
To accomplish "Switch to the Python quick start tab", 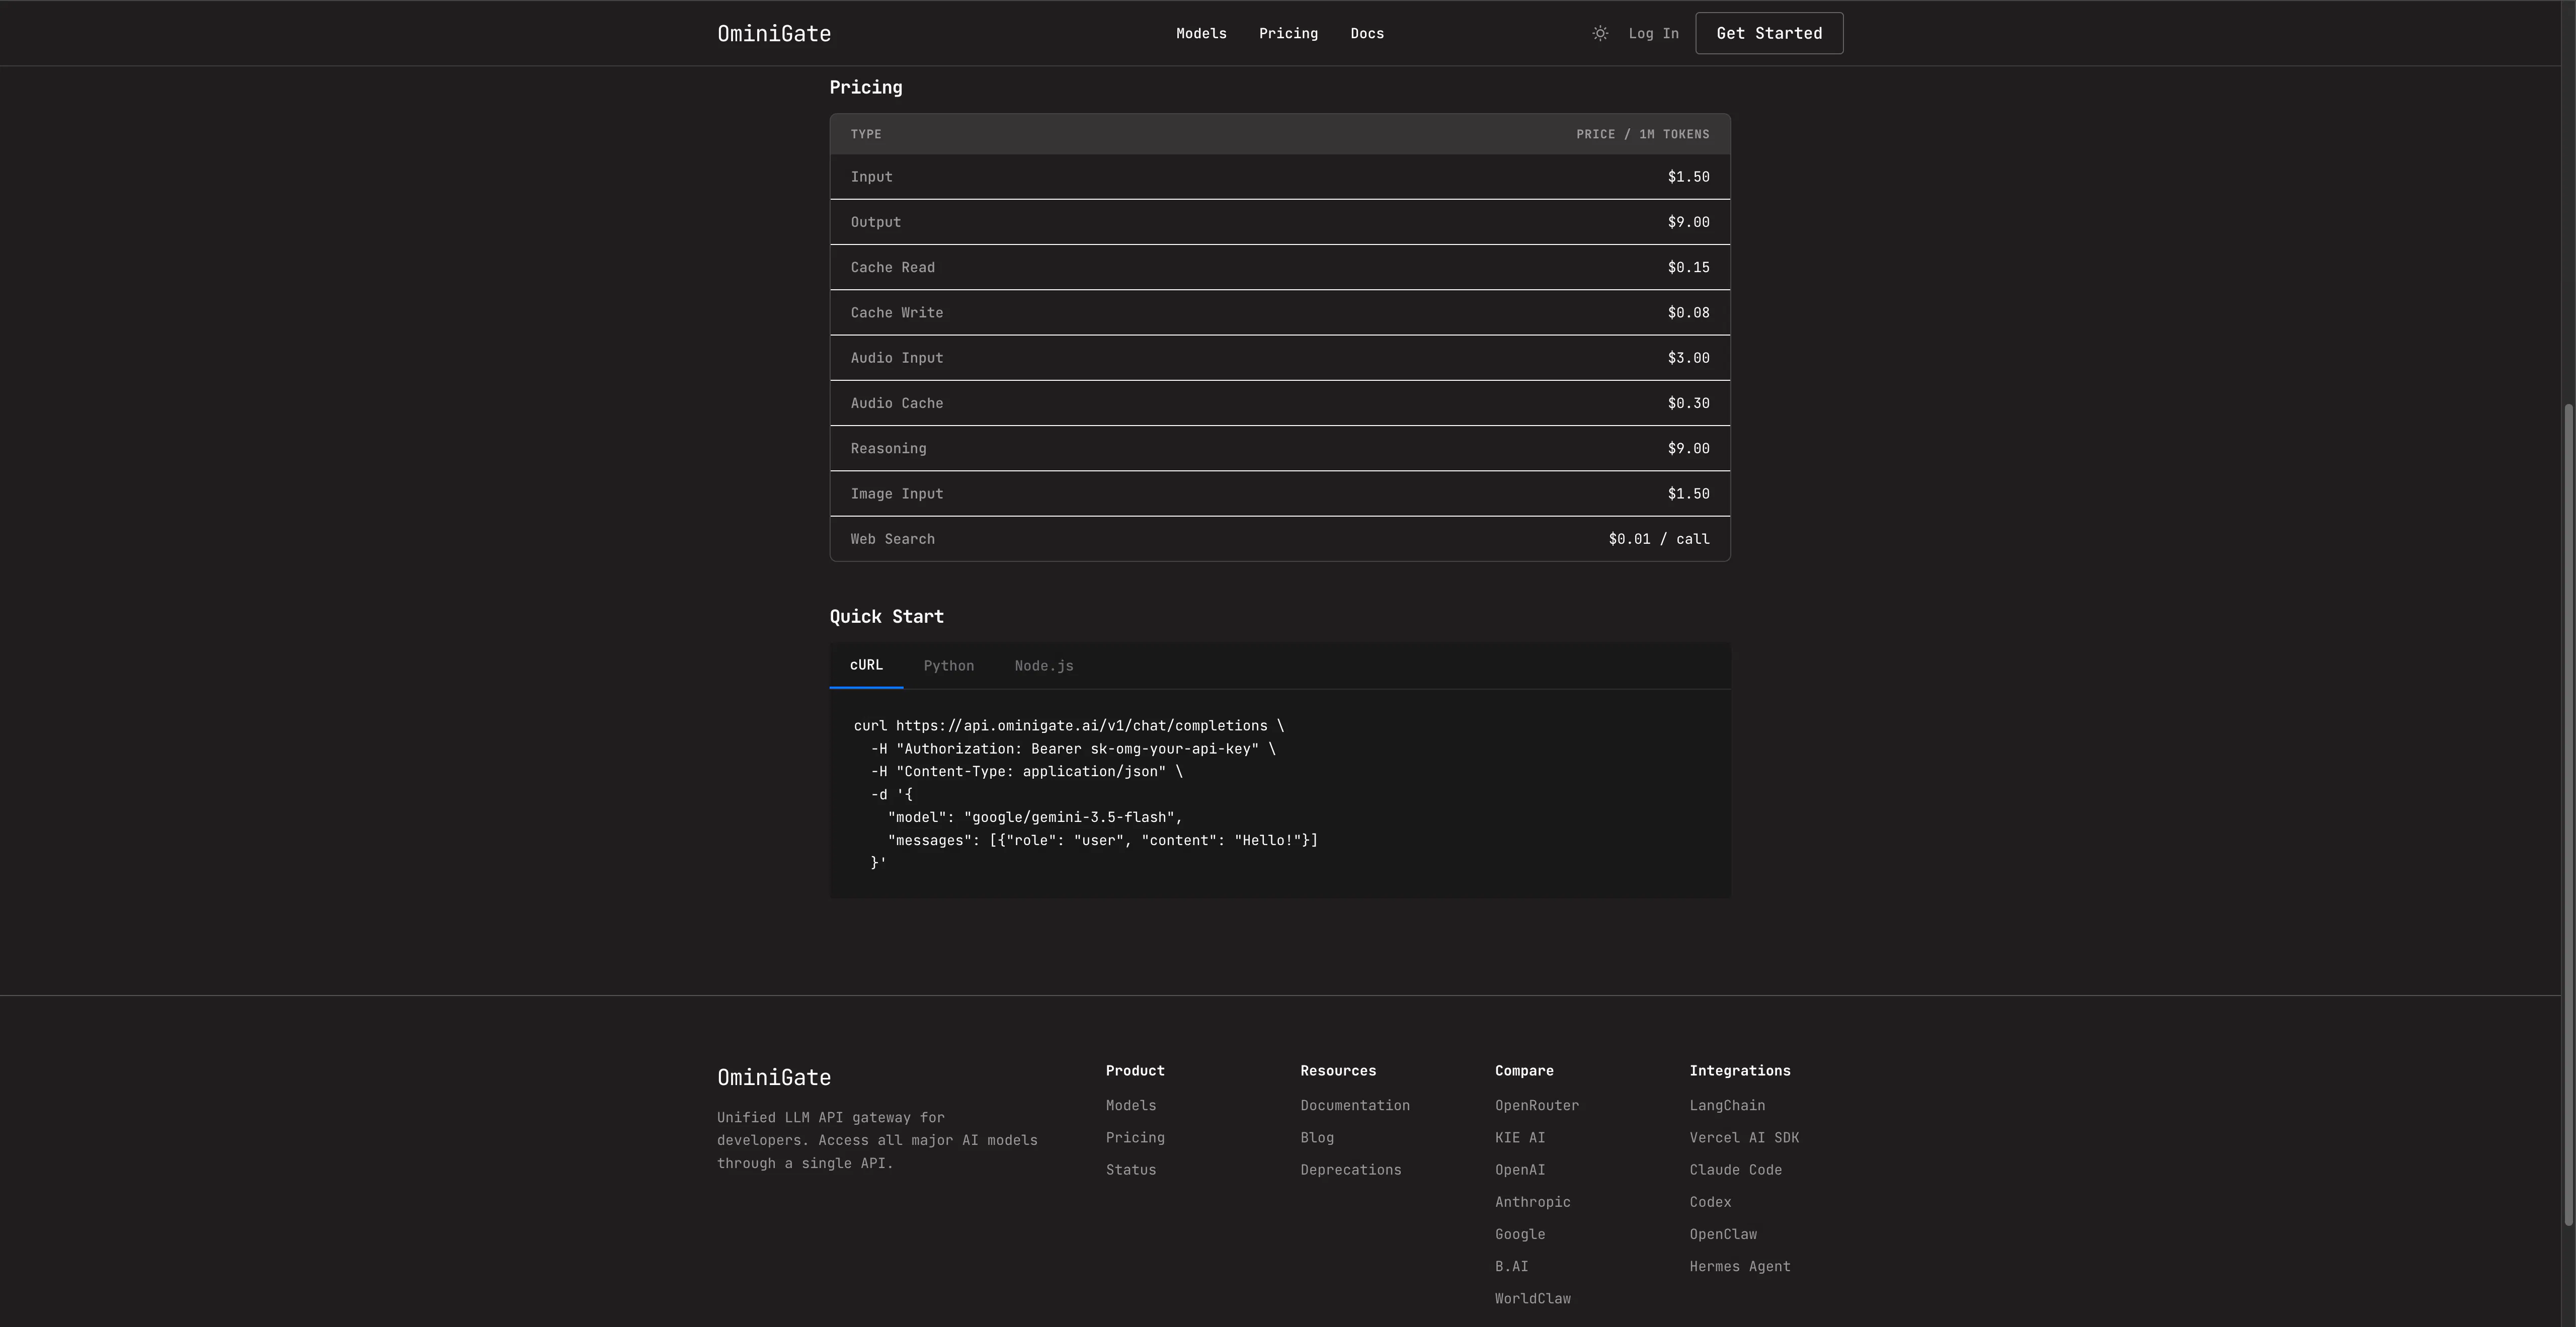I will pos(948,666).
